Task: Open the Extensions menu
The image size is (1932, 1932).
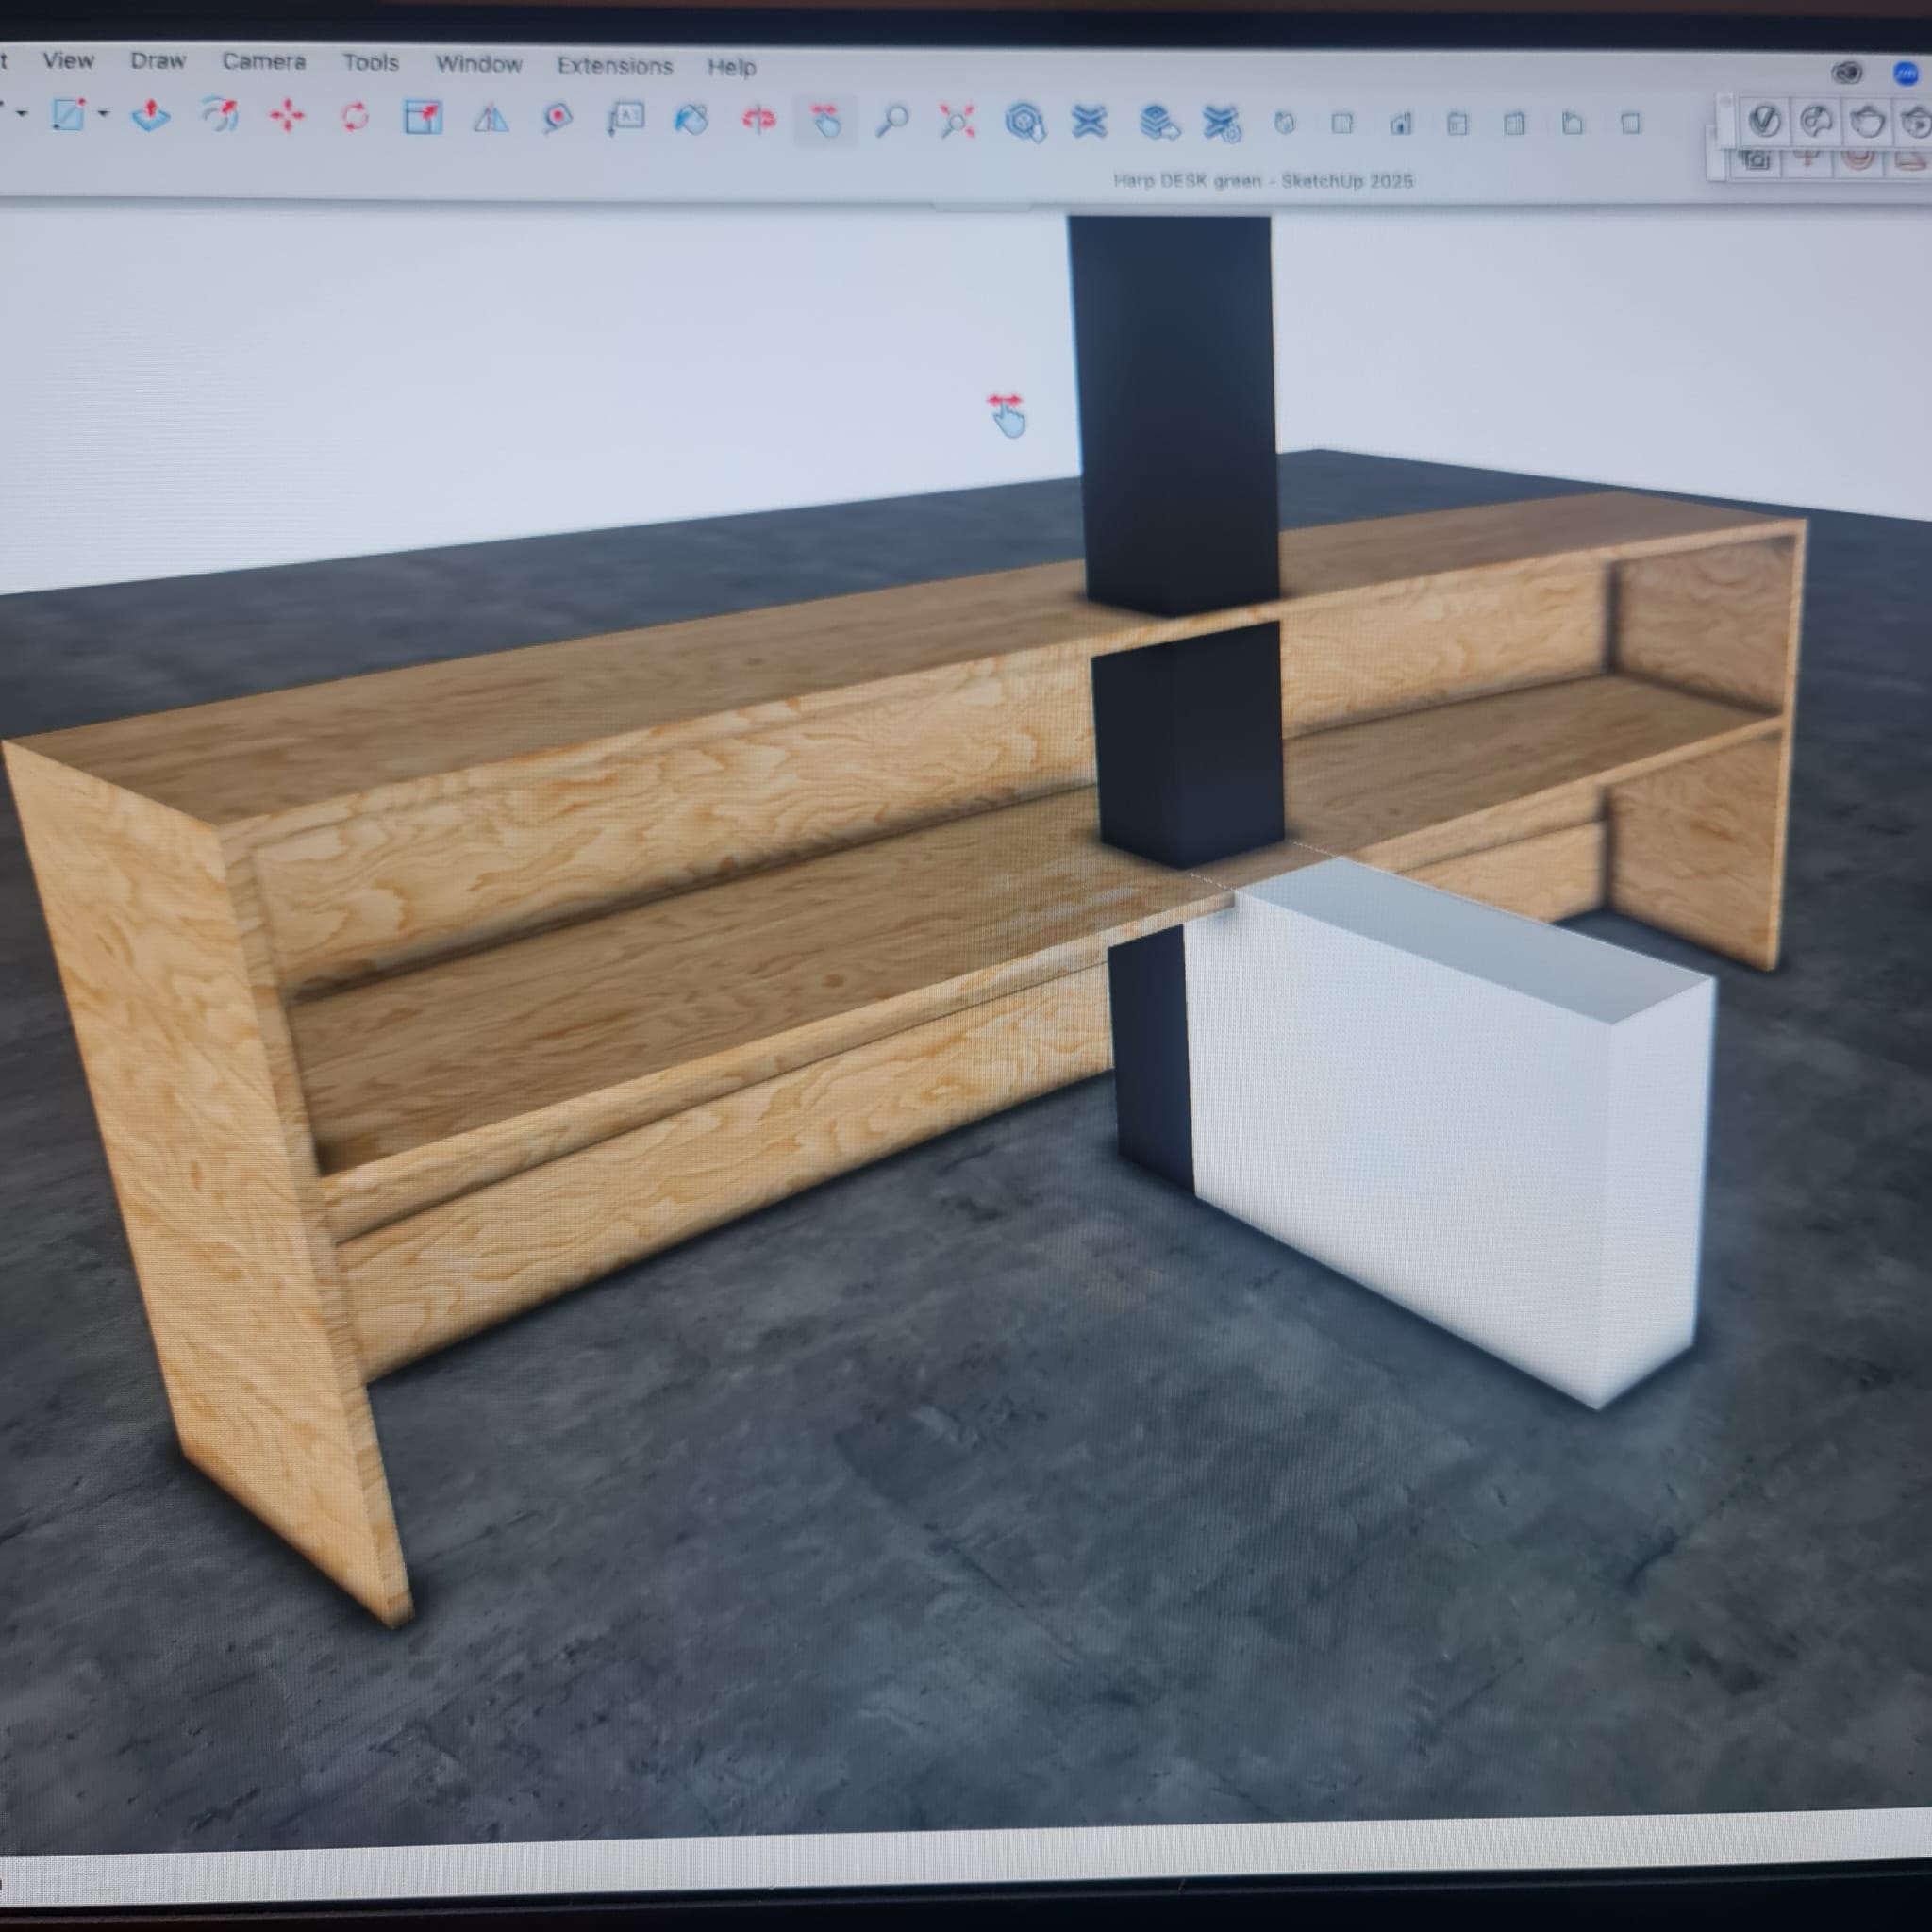Action: point(614,66)
